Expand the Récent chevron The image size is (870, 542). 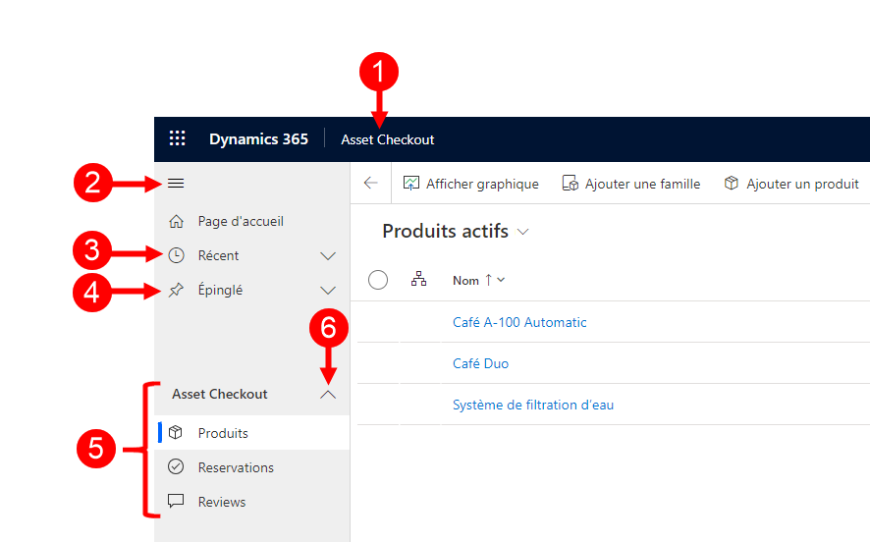(x=328, y=256)
